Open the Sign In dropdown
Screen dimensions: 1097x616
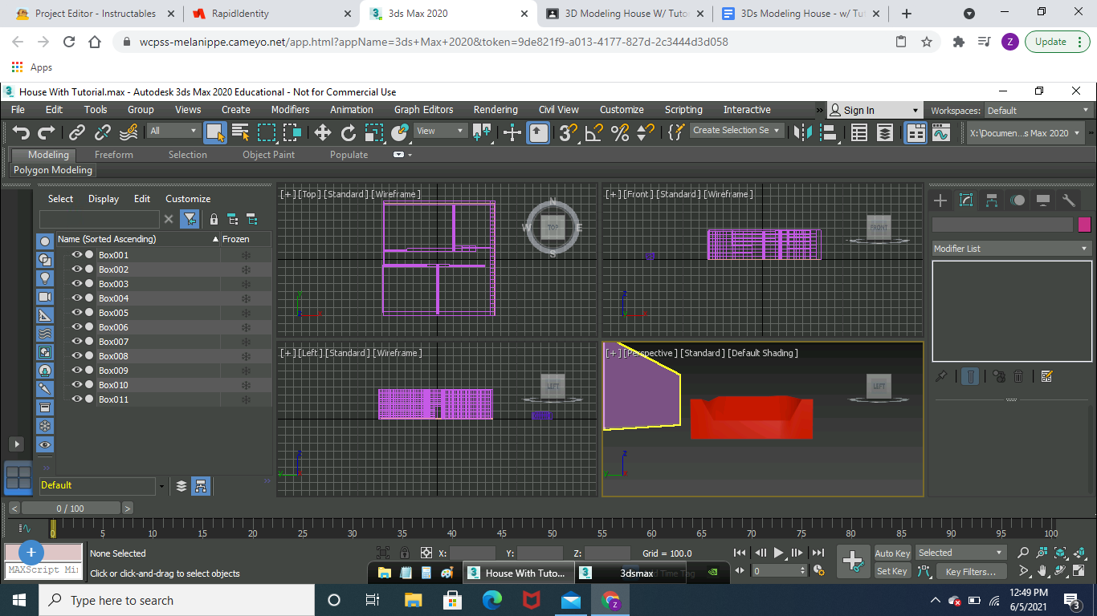point(874,111)
